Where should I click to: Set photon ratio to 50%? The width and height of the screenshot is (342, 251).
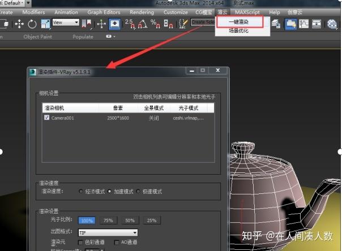click(x=130, y=220)
